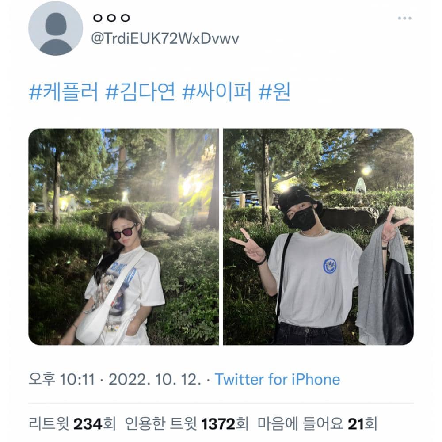
Task: Click the default profile avatar icon
Action: point(56,28)
